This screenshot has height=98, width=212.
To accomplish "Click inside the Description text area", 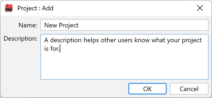I will tap(124, 57).
